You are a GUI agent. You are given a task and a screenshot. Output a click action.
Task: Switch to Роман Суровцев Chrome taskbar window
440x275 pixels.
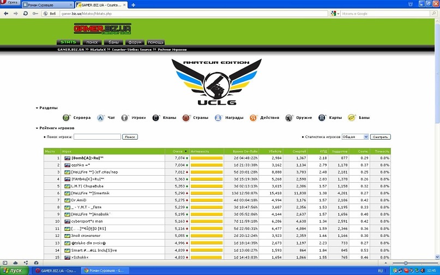pyautogui.click(x=105, y=271)
